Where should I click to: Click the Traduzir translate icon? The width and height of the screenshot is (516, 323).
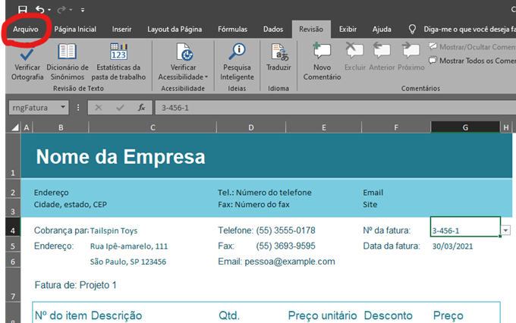point(279,52)
